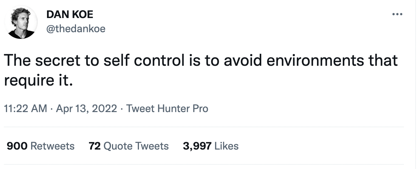This screenshot has width=417, height=169.
Task: Show the Likes label list
Action: tap(227, 146)
